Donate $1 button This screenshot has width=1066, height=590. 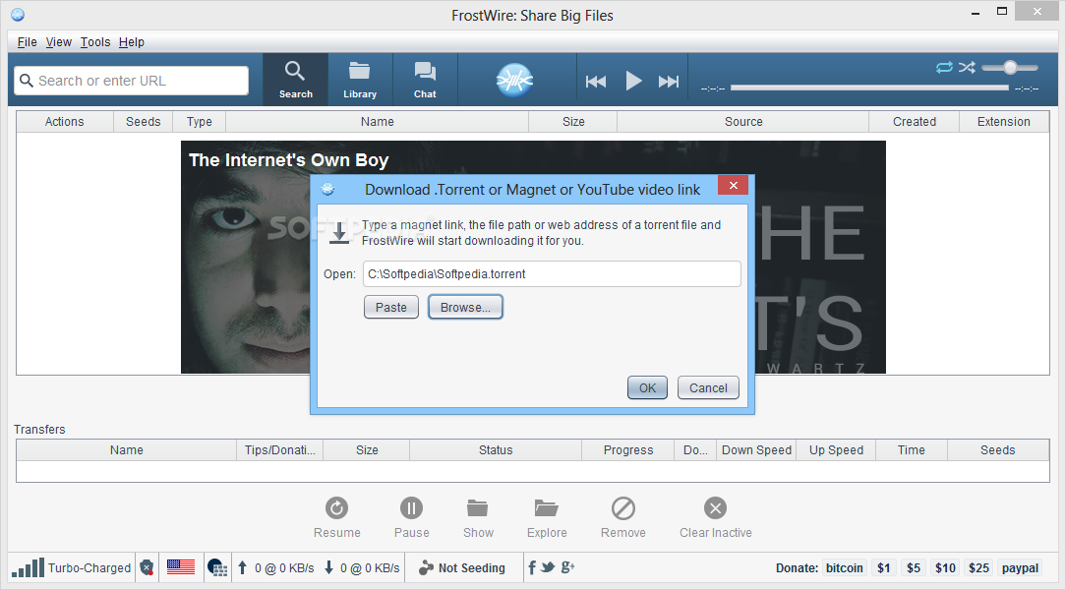[884, 568]
